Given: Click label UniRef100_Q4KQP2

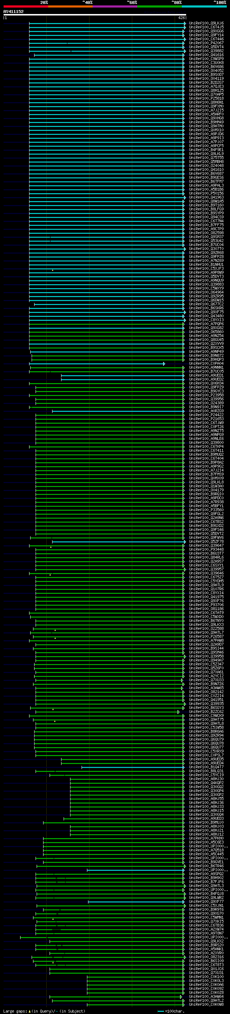Looking at the screenshot, I should point(206,783).
